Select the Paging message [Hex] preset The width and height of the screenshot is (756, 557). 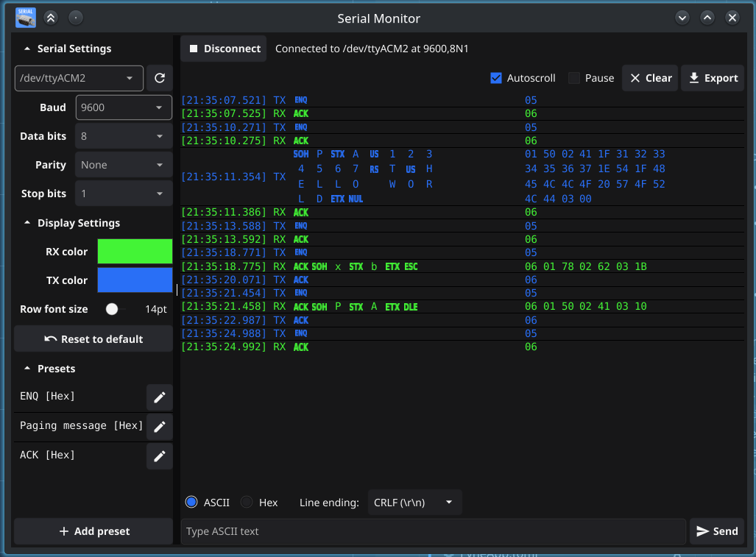80,426
